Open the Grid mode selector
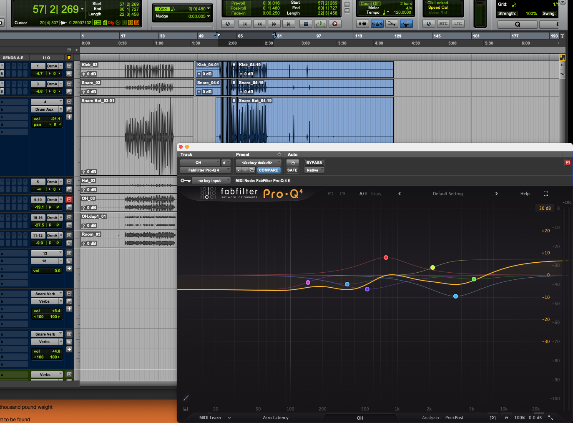Image resolution: width=573 pixels, height=423 pixels. pyautogui.click(x=163, y=9)
